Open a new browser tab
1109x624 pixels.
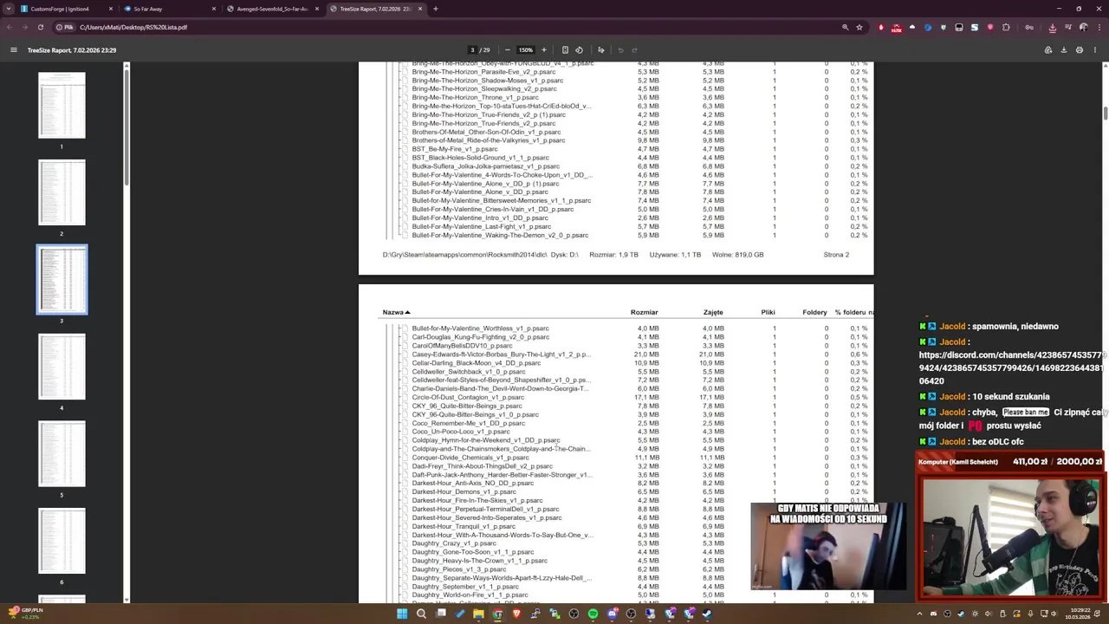coord(435,9)
